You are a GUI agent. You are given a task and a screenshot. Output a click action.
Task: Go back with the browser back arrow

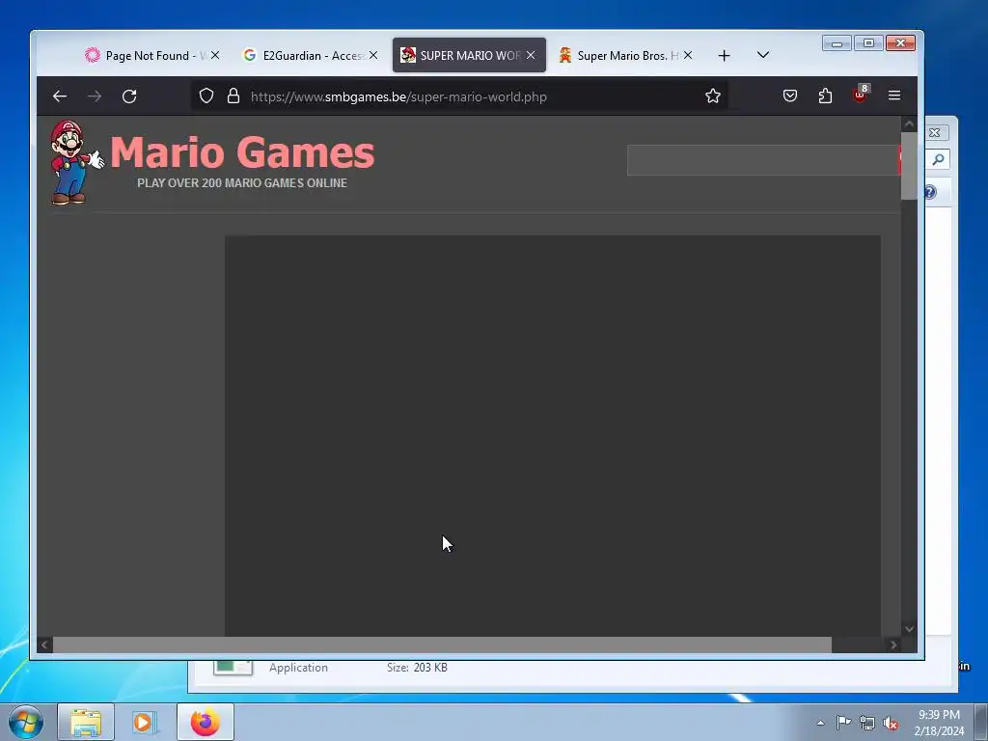[60, 96]
